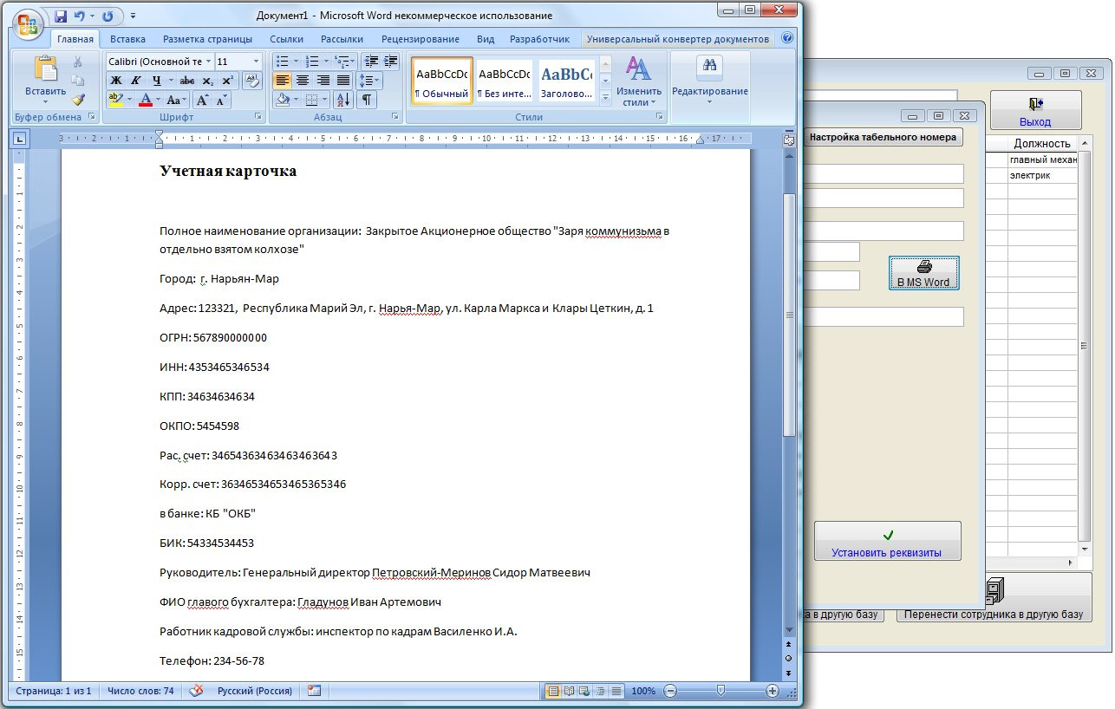Viewport: 1115px width, 709px height.
Task: Click the Выход exit button
Action: pos(1035,110)
